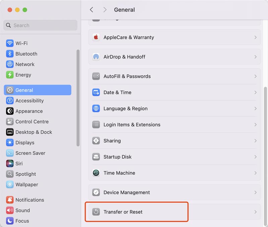
Task: Expand the Startup Disk row chevron
Action: pos(255,157)
